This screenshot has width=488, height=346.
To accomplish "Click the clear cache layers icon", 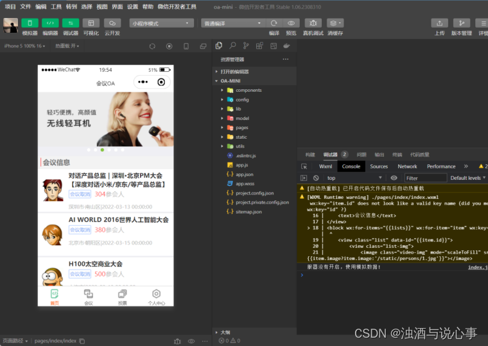I will pos(335,23).
